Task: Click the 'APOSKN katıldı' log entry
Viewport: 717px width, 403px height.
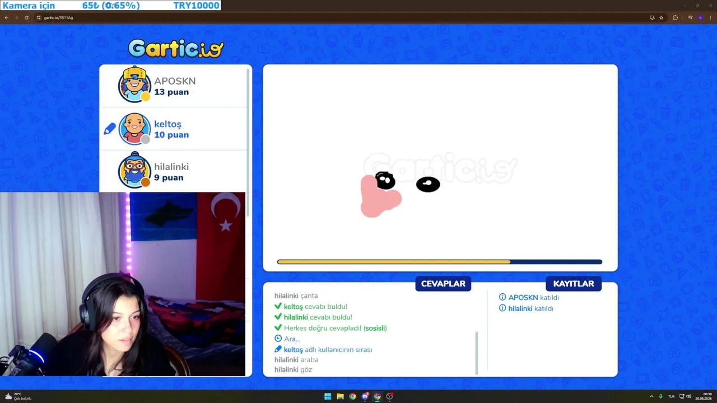Action: pyautogui.click(x=529, y=298)
